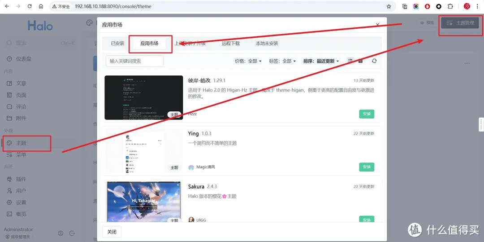Click author name Magic清风
The width and height of the screenshot is (484, 242).
pyautogui.click(x=206, y=167)
